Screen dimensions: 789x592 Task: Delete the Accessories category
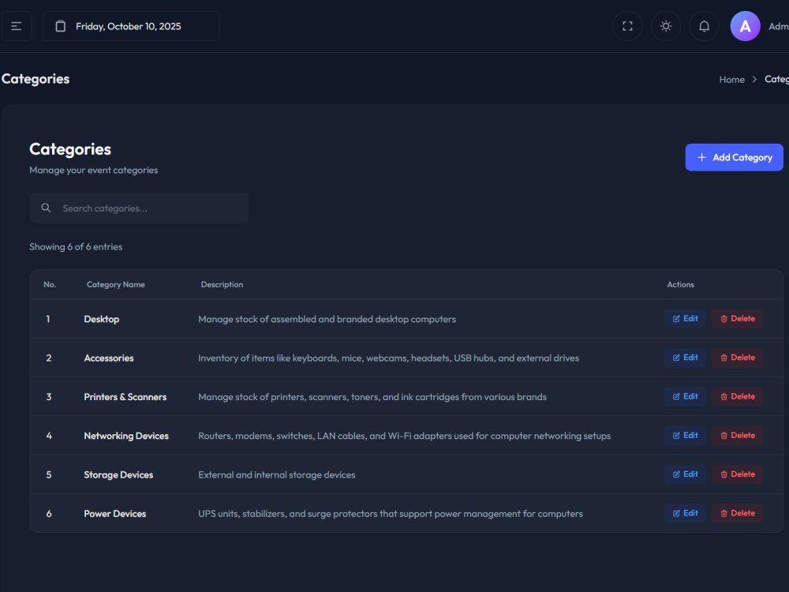tap(737, 358)
